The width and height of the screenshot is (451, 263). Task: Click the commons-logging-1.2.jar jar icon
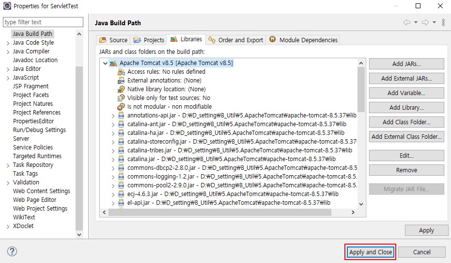click(x=121, y=177)
